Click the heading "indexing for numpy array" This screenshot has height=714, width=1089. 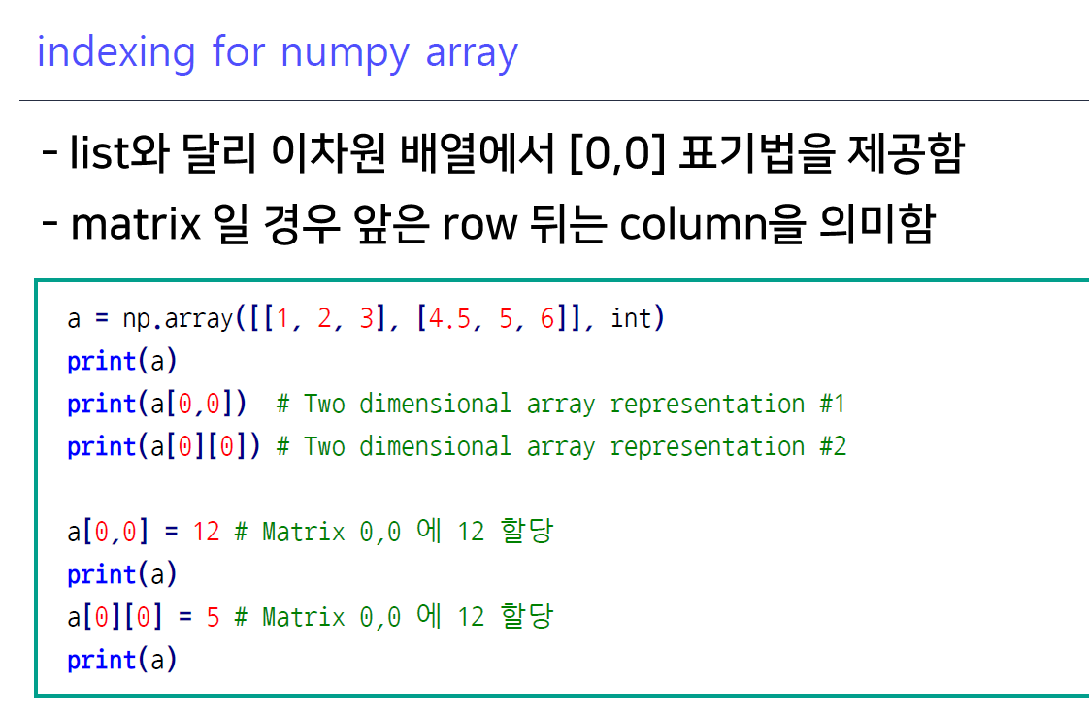click(278, 52)
